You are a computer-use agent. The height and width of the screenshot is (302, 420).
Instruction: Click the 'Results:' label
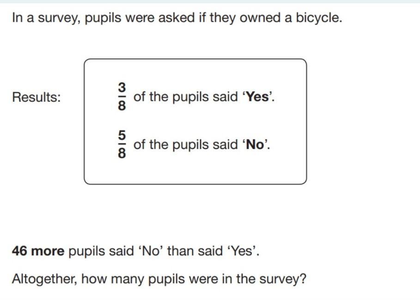coord(37,97)
